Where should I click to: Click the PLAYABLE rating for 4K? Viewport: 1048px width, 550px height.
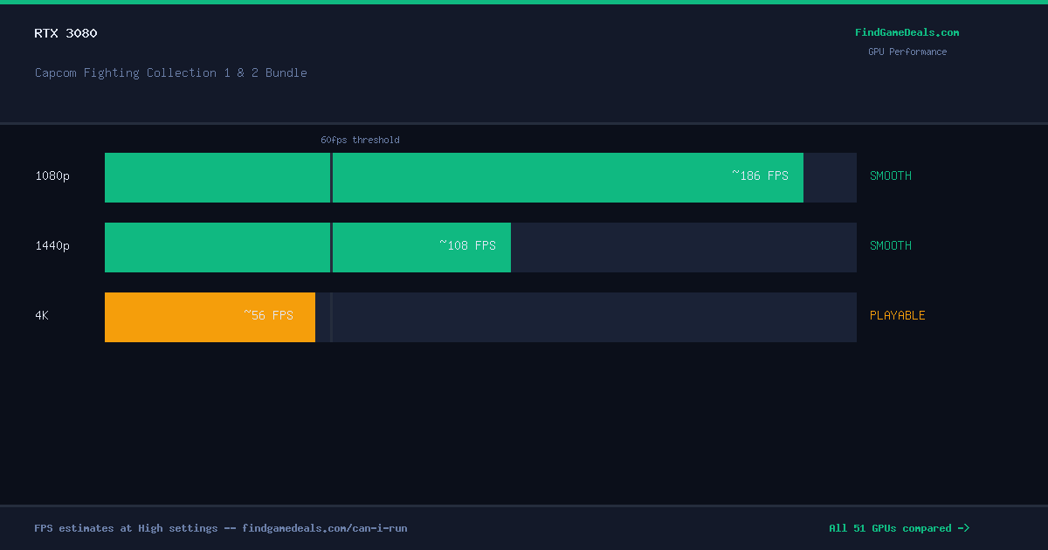tap(897, 315)
